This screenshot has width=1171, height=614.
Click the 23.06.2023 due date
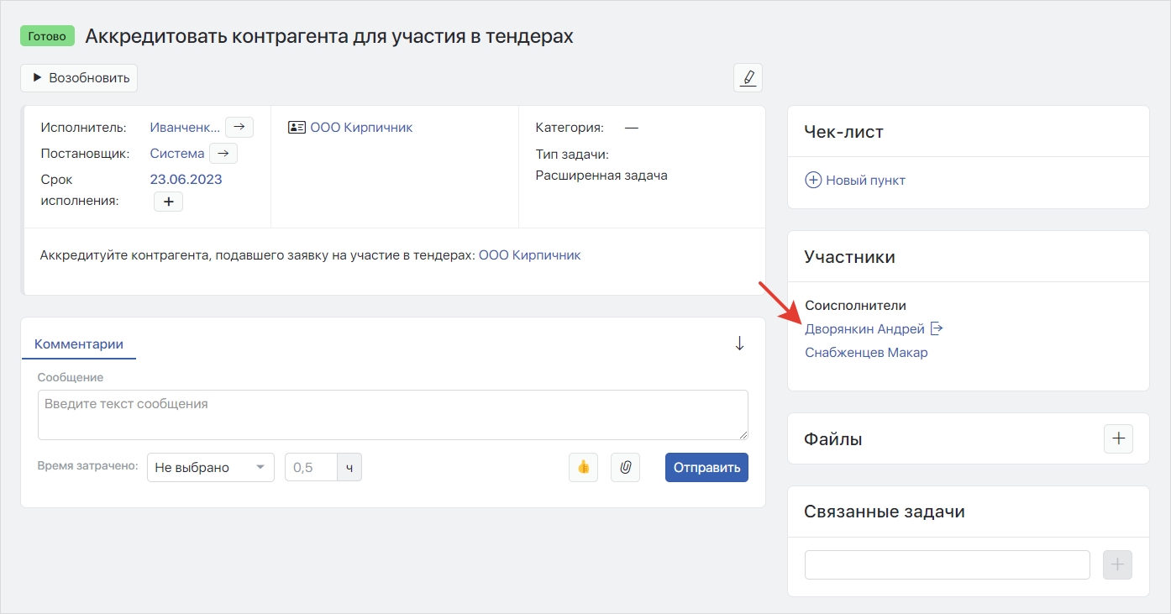coord(186,179)
